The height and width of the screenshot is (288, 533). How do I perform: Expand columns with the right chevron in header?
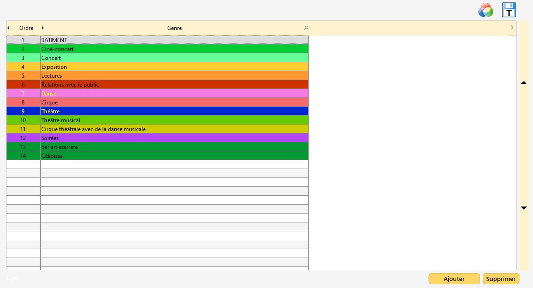click(x=512, y=28)
